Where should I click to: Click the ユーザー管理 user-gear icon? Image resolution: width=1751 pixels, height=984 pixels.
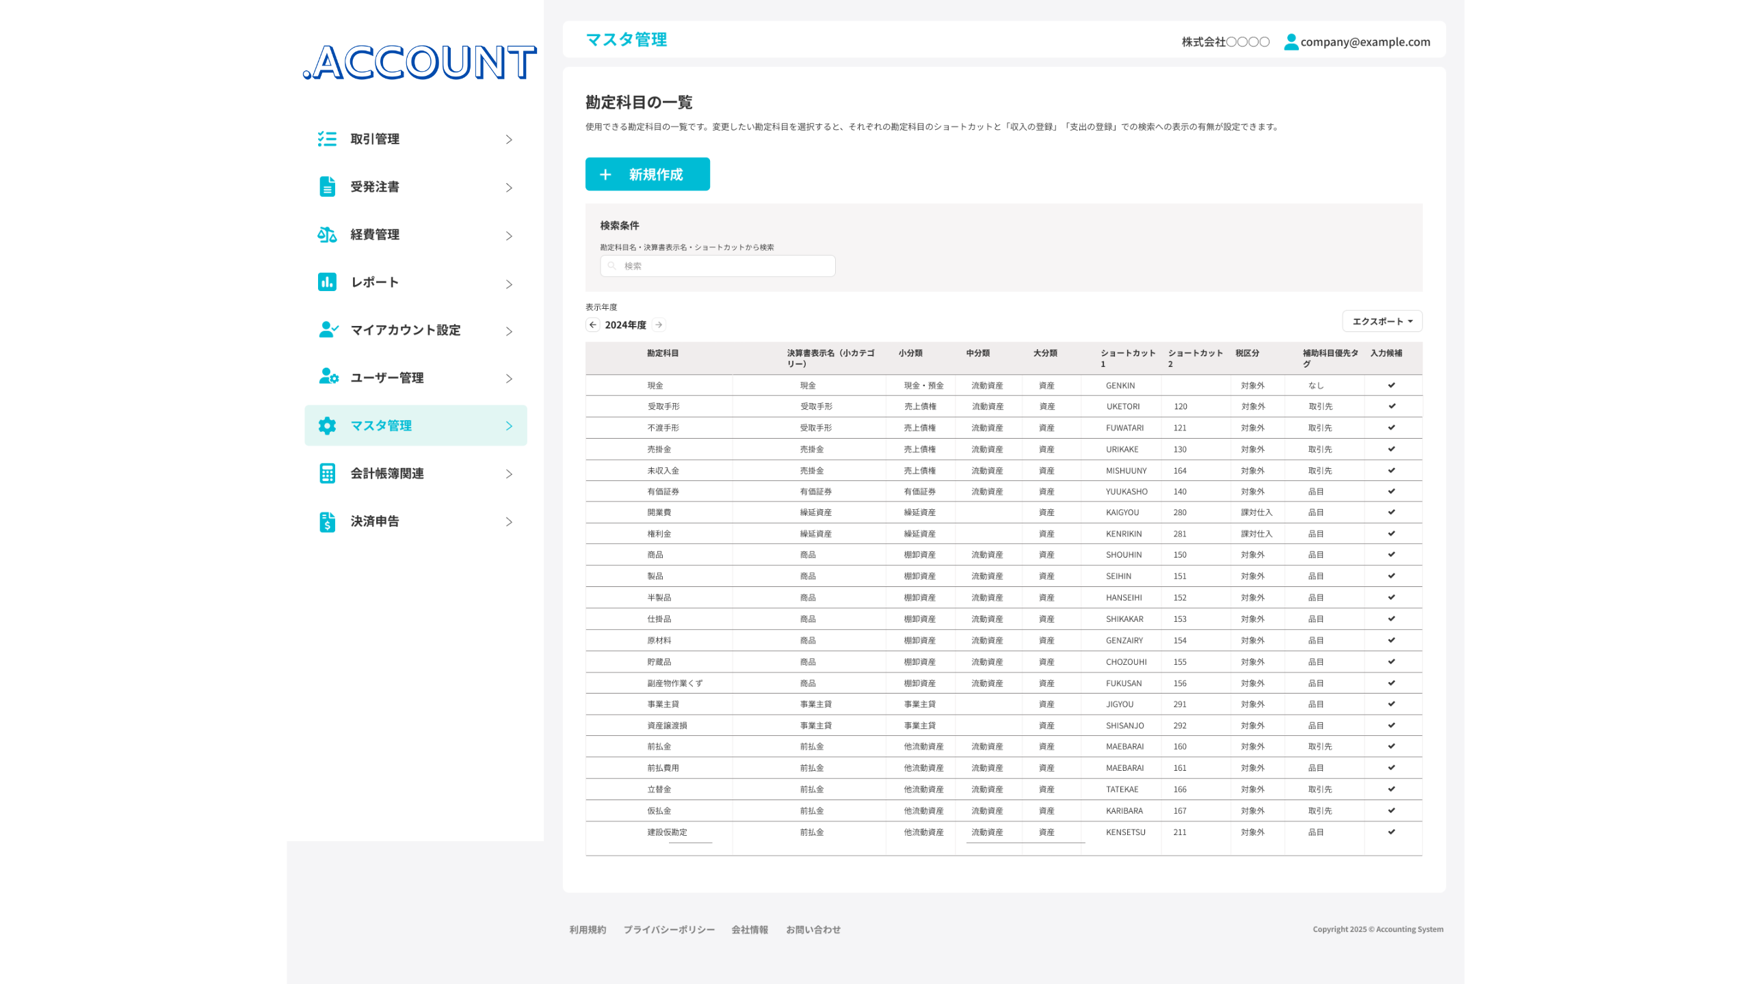(x=328, y=377)
